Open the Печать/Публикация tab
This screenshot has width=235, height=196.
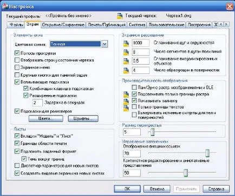[107, 25]
